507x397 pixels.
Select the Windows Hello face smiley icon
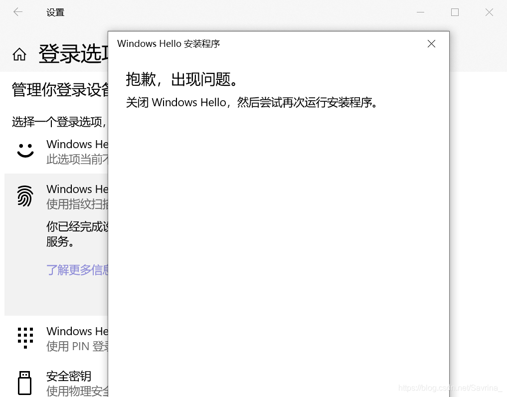[x=25, y=151]
